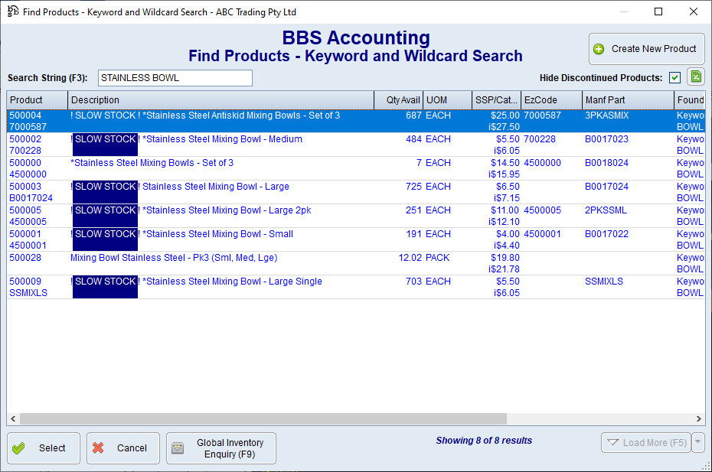Toggle Hide Discontinued Products checkbox
Viewport: 712px width, 472px height.
click(674, 77)
